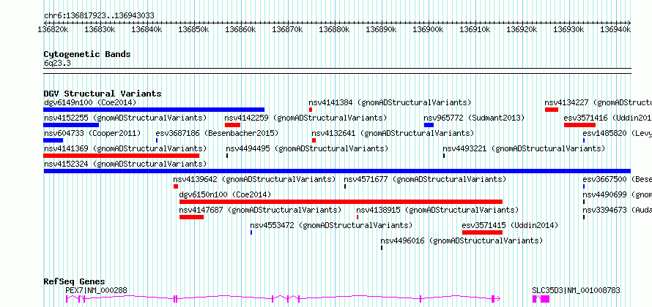Viewport: 652px width, 307px height.
Task: Click the long red dgv6150n100 bar
Action: [x=341, y=202]
